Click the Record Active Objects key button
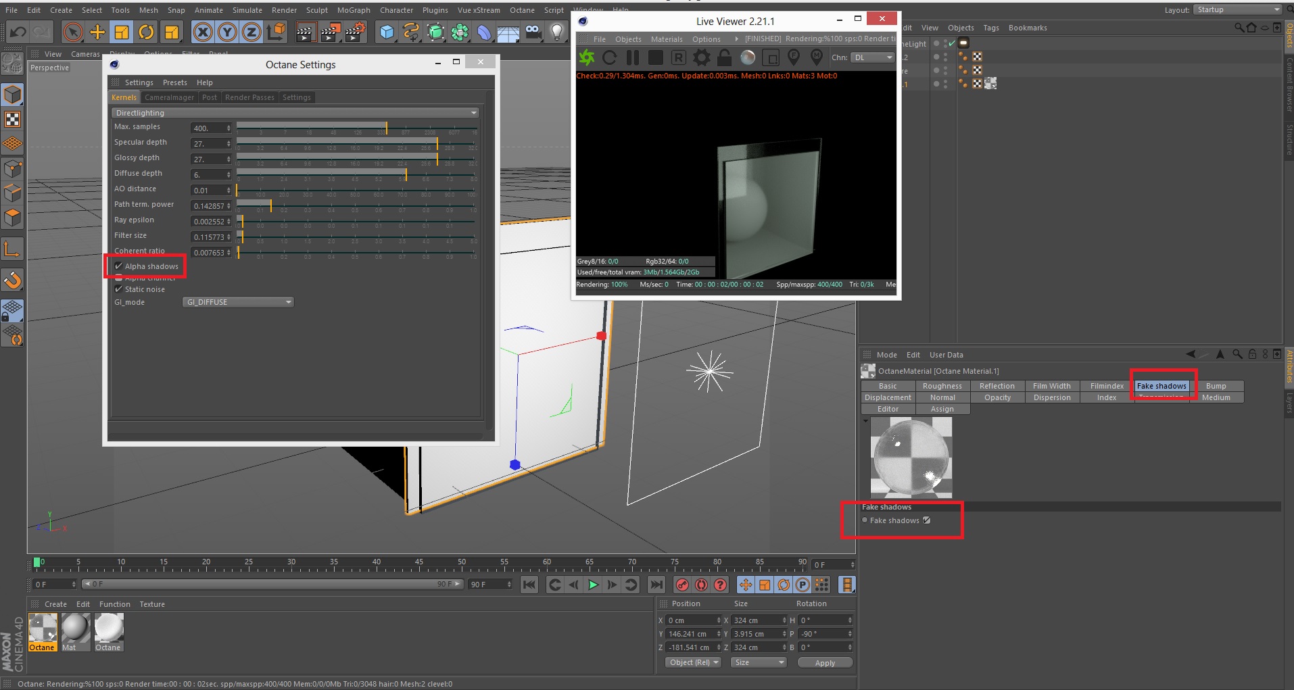1294x690 pixels. [682, 585]
